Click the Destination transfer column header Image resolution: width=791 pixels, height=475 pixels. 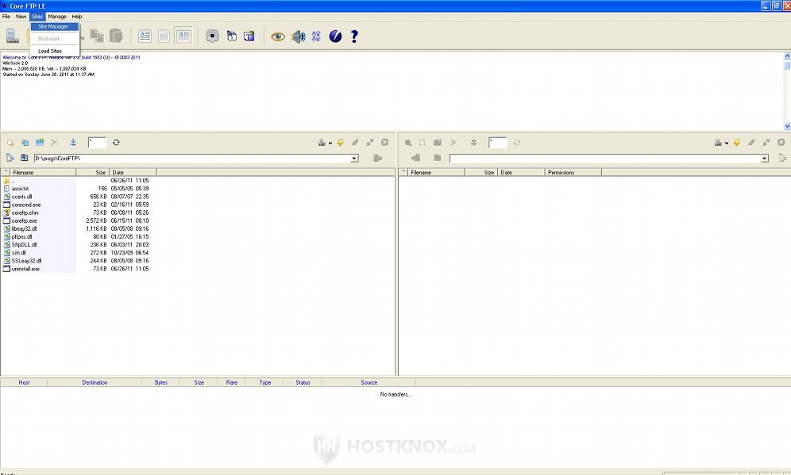point(95,382)
